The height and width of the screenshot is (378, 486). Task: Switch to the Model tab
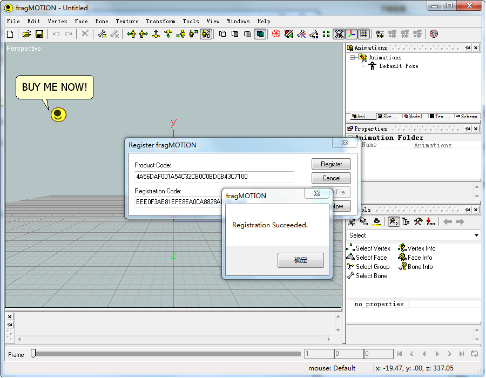(415, 117)
